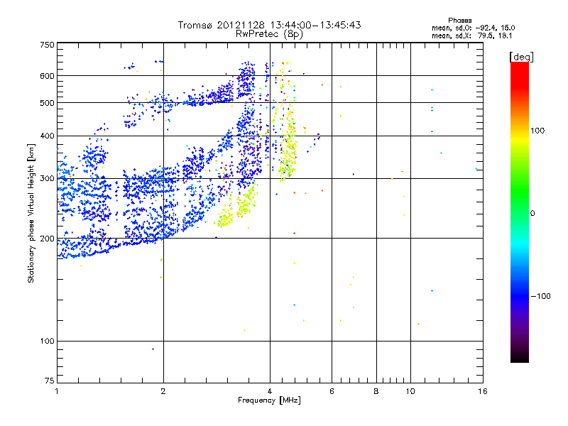
Task: Click the y-axis tick label '600'
Action: tap(47, 76)
